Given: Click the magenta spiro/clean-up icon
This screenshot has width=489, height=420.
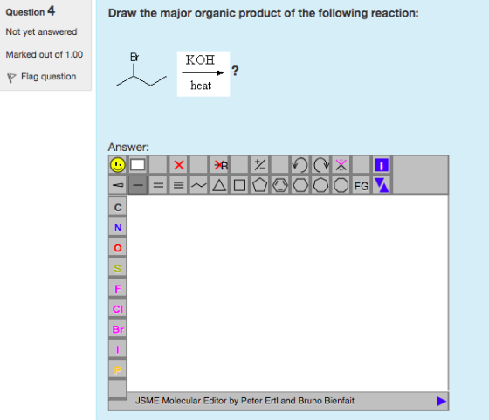Looking at the screenshot, I should (x=341, y=165).
